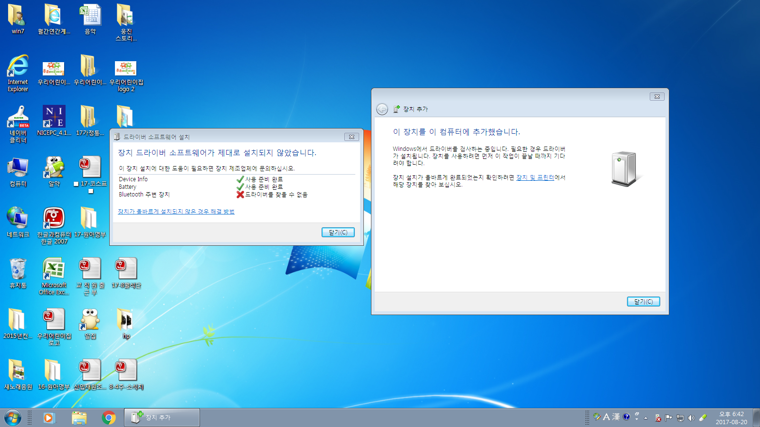Open the Windows Start menu

pos(13,418)
